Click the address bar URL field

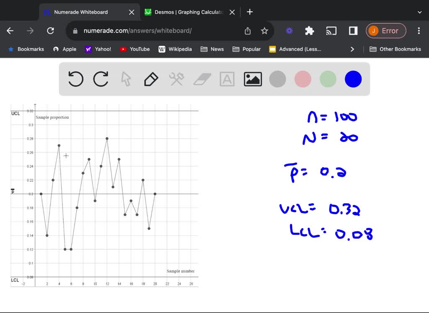(159, 31)
